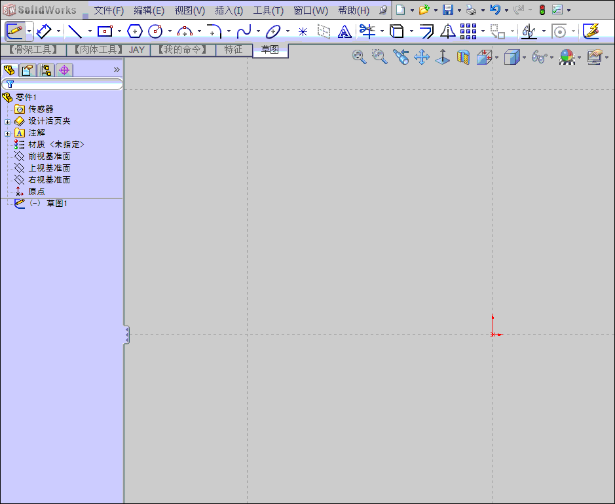Open the FeatureManager design tree tab
The width and height of the screenshot is (615, 504).
[9, 70]
